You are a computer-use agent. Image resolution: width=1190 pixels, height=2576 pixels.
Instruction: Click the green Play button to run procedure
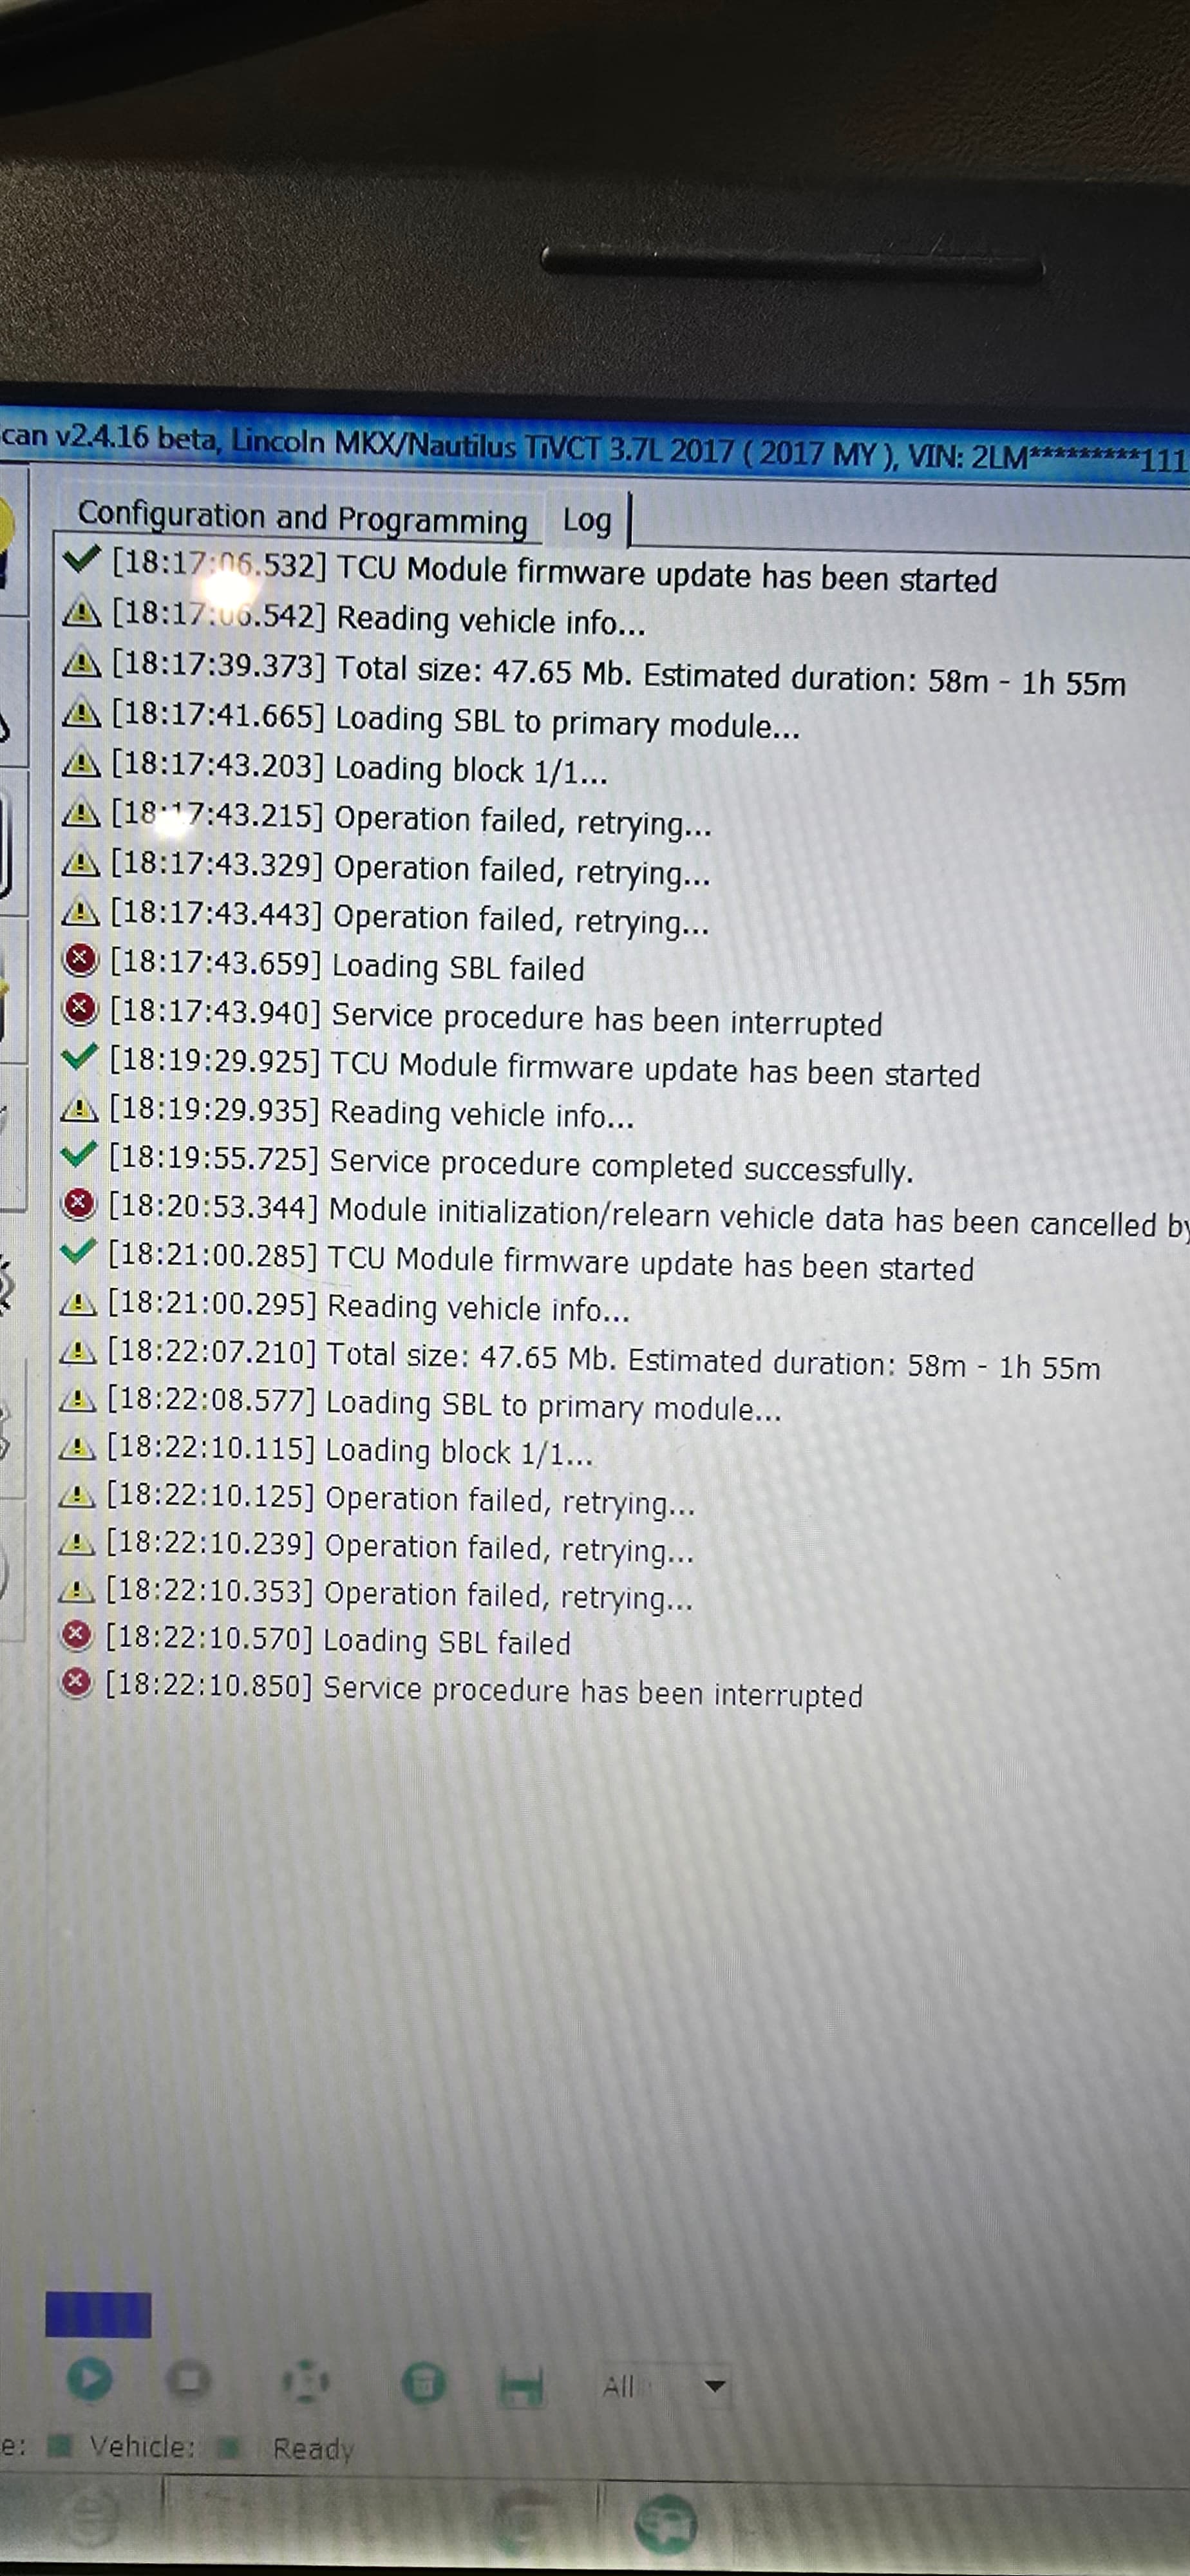pyautogui.click(x=89, y=2379)
